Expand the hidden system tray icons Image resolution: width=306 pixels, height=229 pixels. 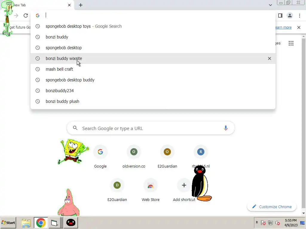click(257, 222)
